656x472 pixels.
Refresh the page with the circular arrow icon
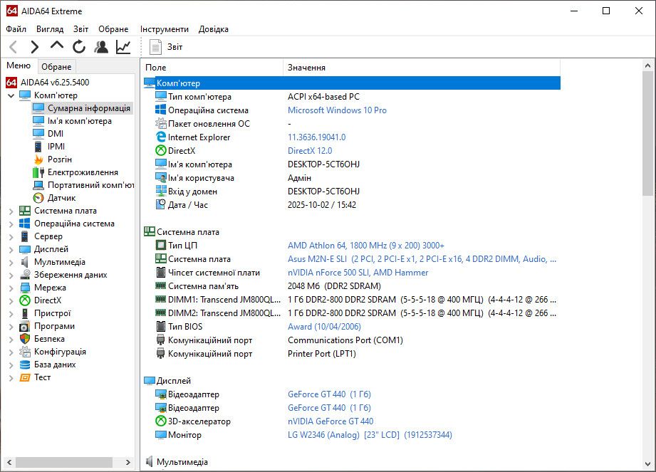tap(78, 47)
